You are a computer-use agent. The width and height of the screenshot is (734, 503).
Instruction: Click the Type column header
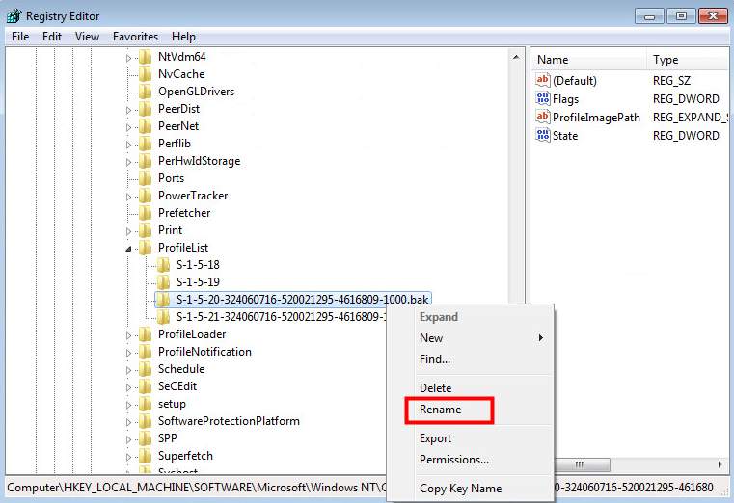688,60
